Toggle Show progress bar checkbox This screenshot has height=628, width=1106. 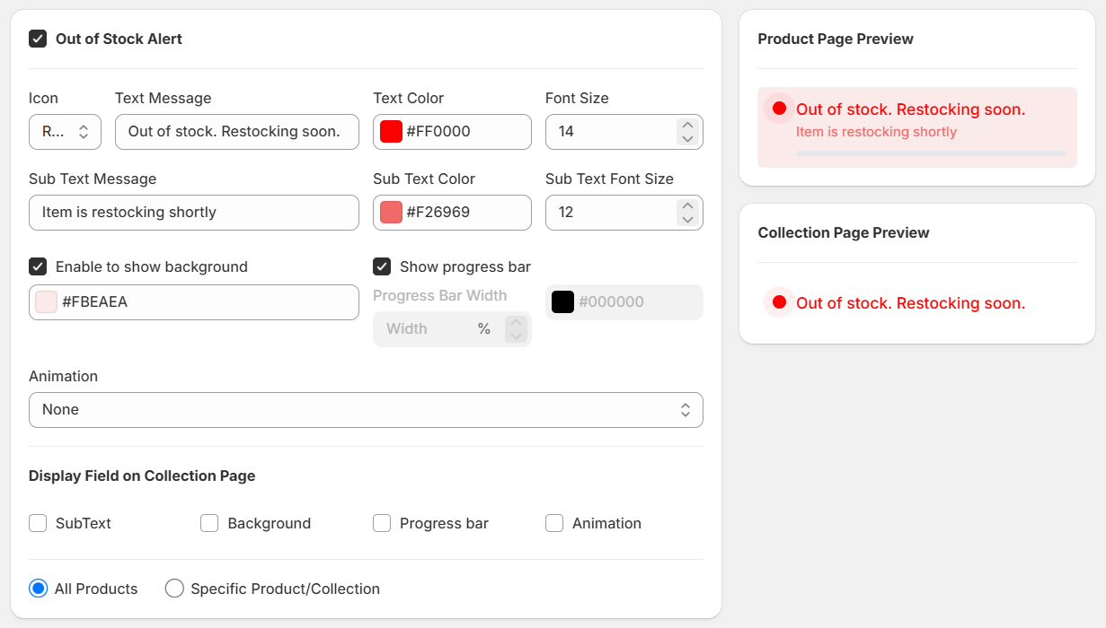coord(382,266)
